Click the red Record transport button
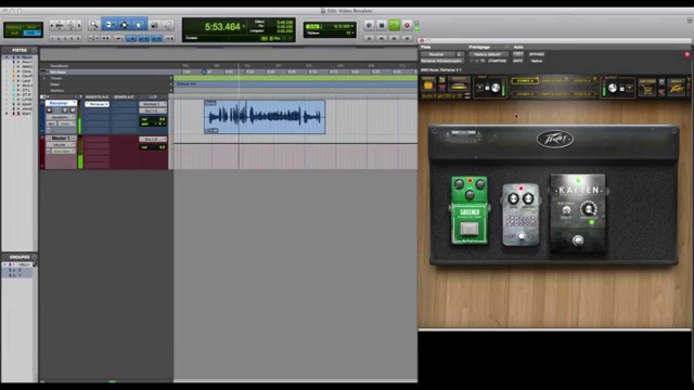Viewport: 694px width, 390px height. click(407, 25)
